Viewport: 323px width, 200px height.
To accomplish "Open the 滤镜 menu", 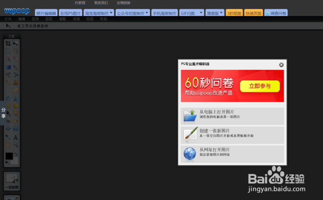I will coord(76,19).
